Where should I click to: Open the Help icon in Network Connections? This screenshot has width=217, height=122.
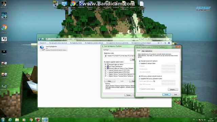pyautogui.click(x=169, y=43)
